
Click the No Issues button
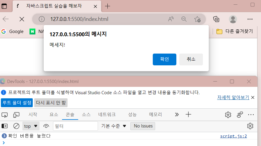tap(143, 126)
